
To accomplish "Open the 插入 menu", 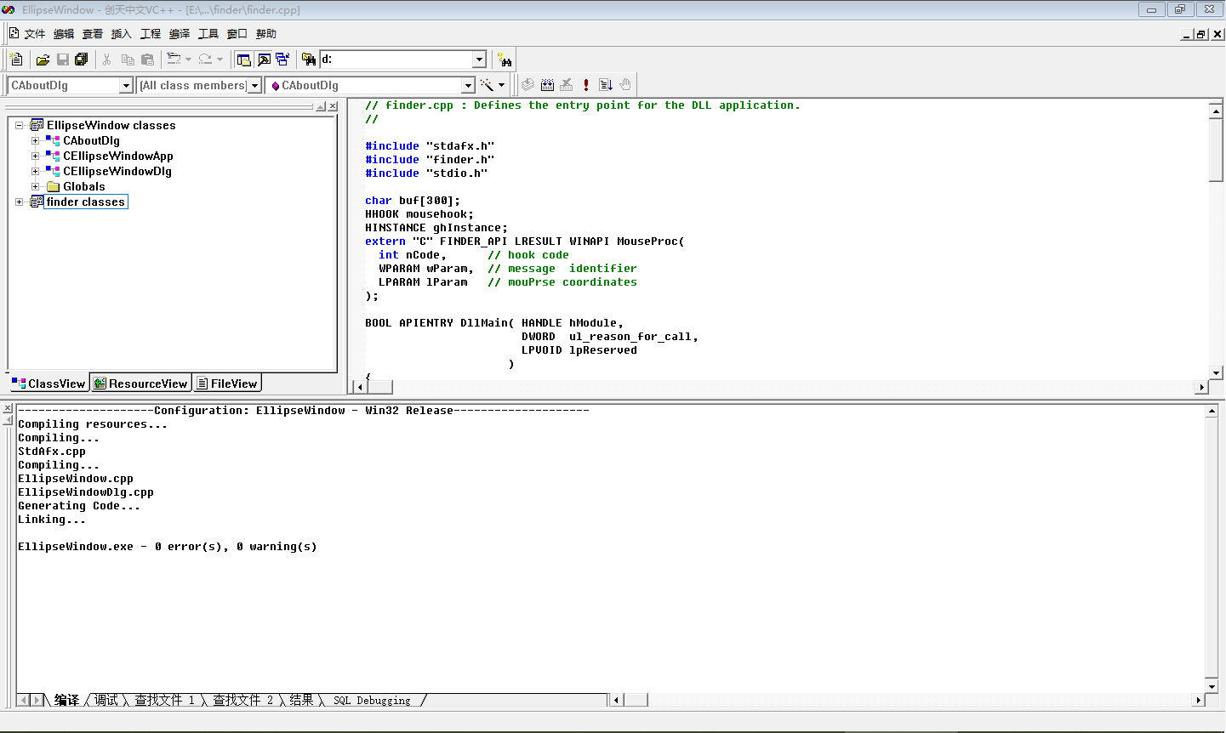I will pyautogui.click(x=122, y=34).
